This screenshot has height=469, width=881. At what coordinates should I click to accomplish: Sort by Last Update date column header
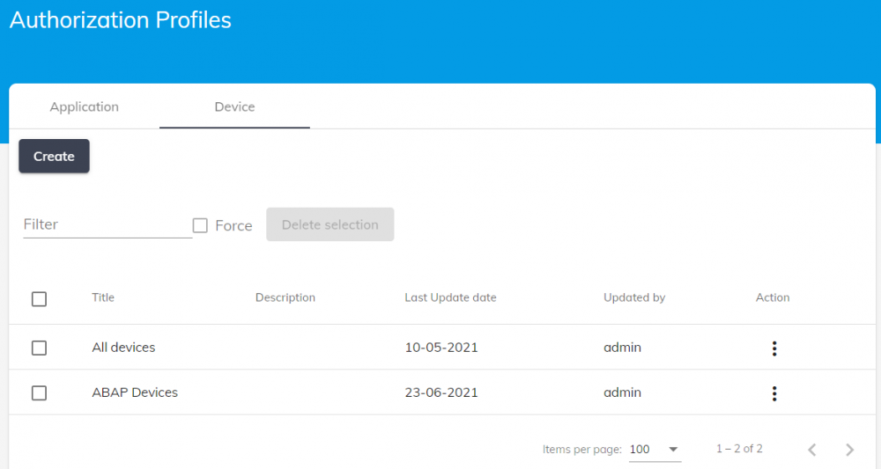pos(450,297)
